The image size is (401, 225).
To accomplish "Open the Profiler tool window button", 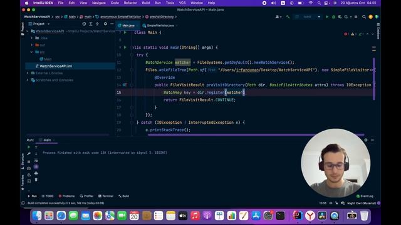I will [86, 196].
